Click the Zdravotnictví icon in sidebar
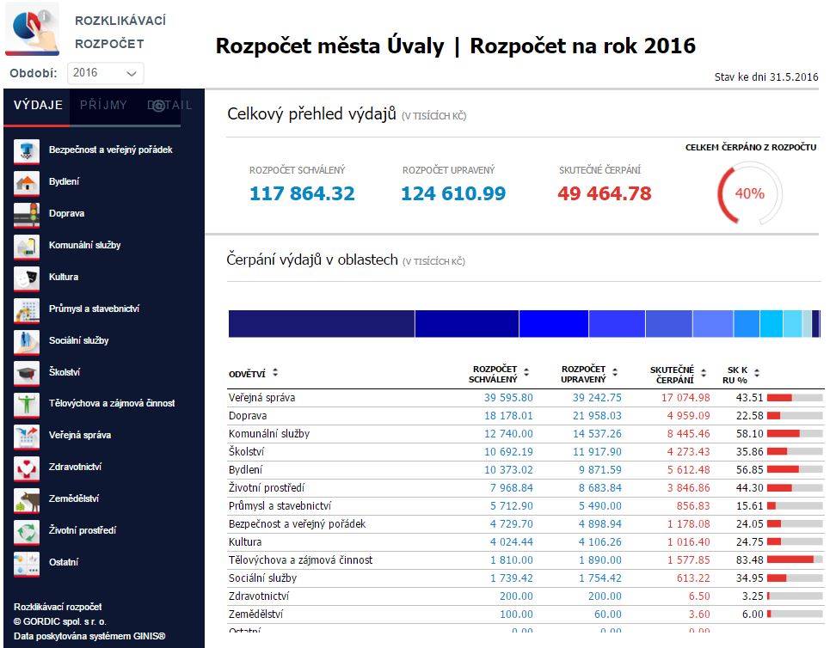The width and height of the screenshot is (836, 648). (x=27, y=468)
